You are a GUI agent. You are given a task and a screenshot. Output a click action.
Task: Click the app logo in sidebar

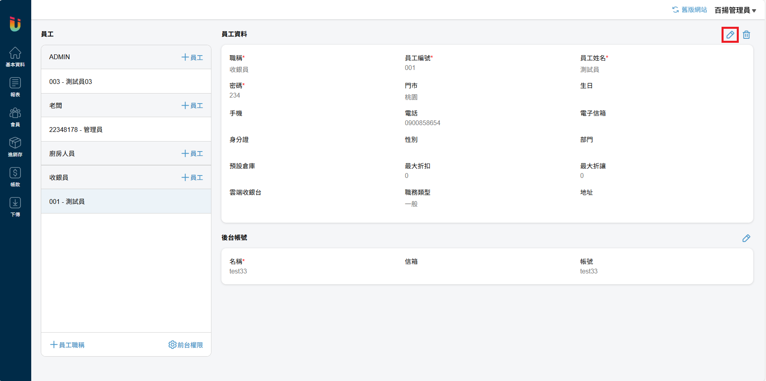(15, 24)
